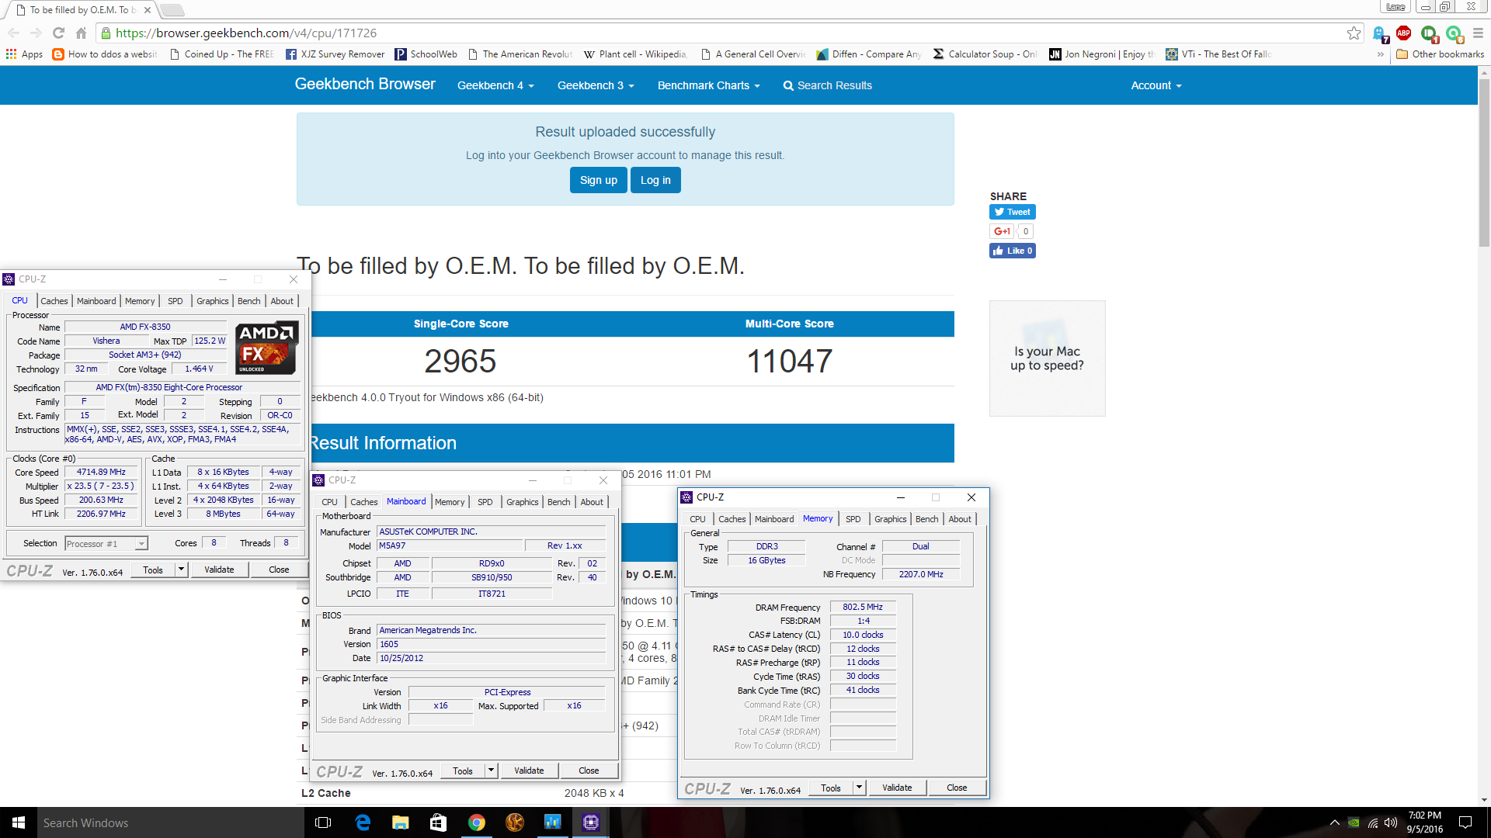This screenshot has width=1491, height=838.
Task: Click the Geekbench Browser home link
Action: pyautogui.click(x=365, y=84)
